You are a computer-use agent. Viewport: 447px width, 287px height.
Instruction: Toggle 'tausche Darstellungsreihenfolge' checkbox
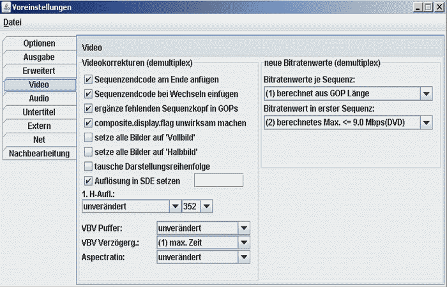tap(89, 166)
